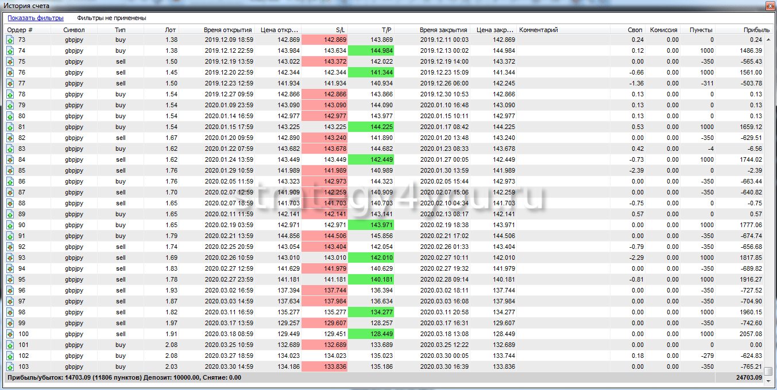Sort table by Прибыль column header

pos(756,30)
